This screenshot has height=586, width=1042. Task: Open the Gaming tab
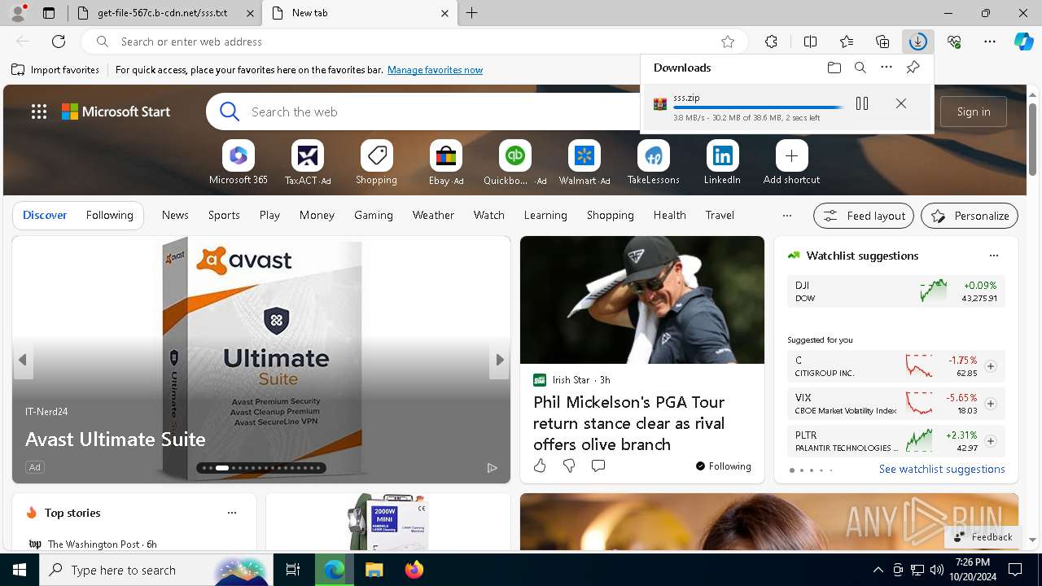(x=374, y=215)
